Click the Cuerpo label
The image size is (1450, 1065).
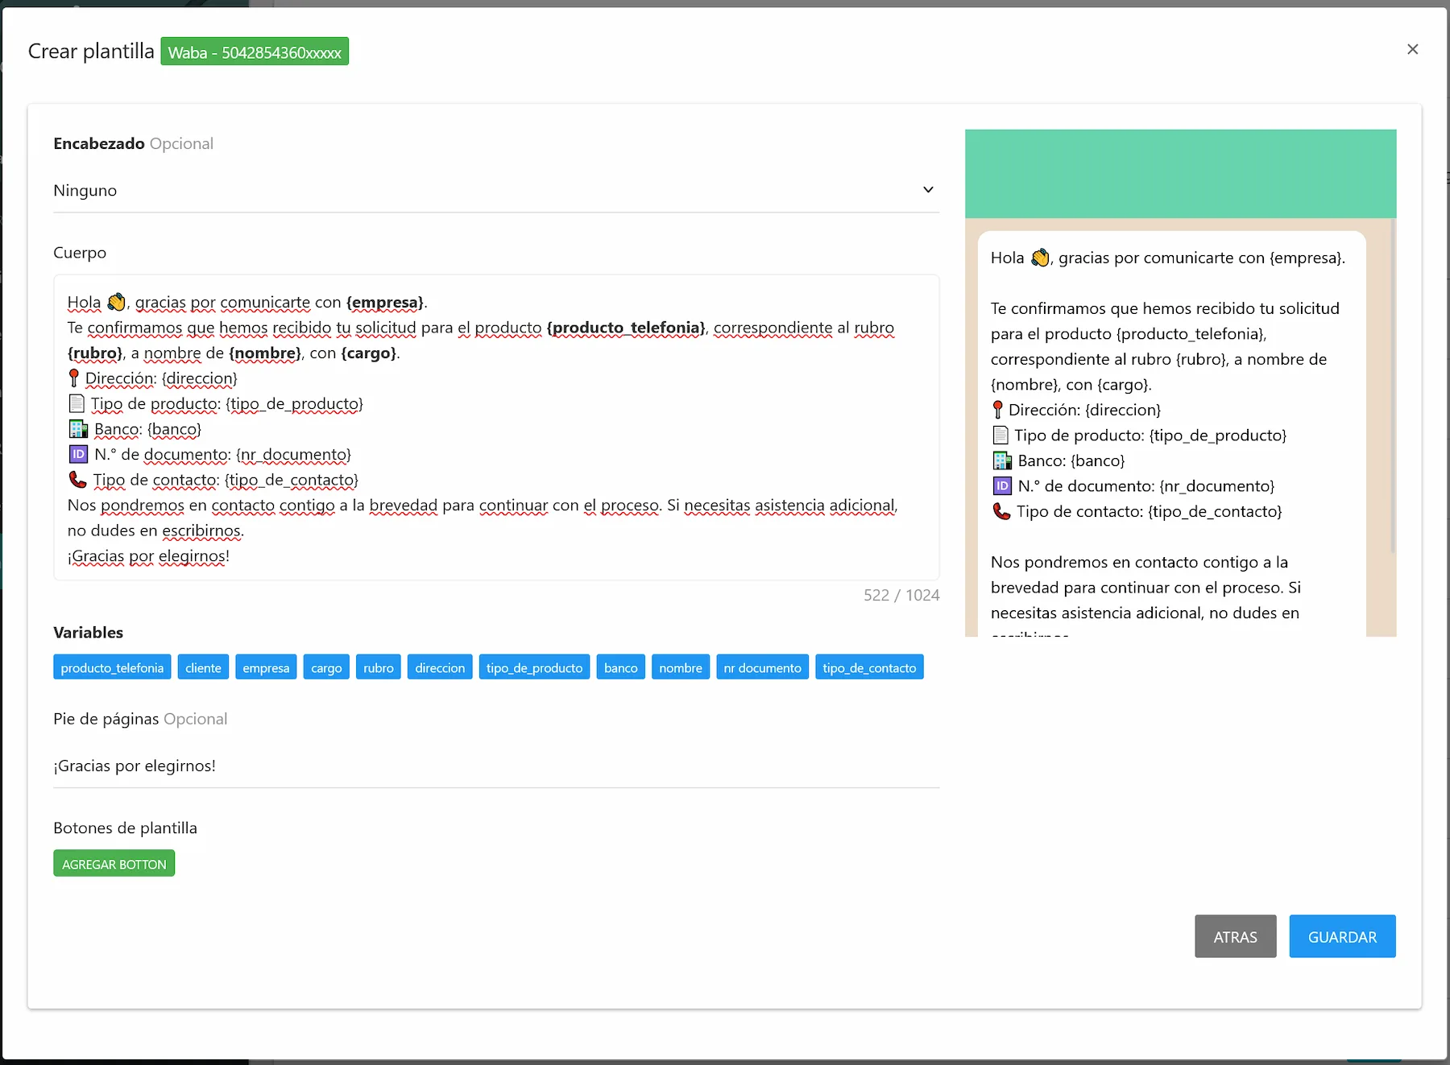[80, 252]
